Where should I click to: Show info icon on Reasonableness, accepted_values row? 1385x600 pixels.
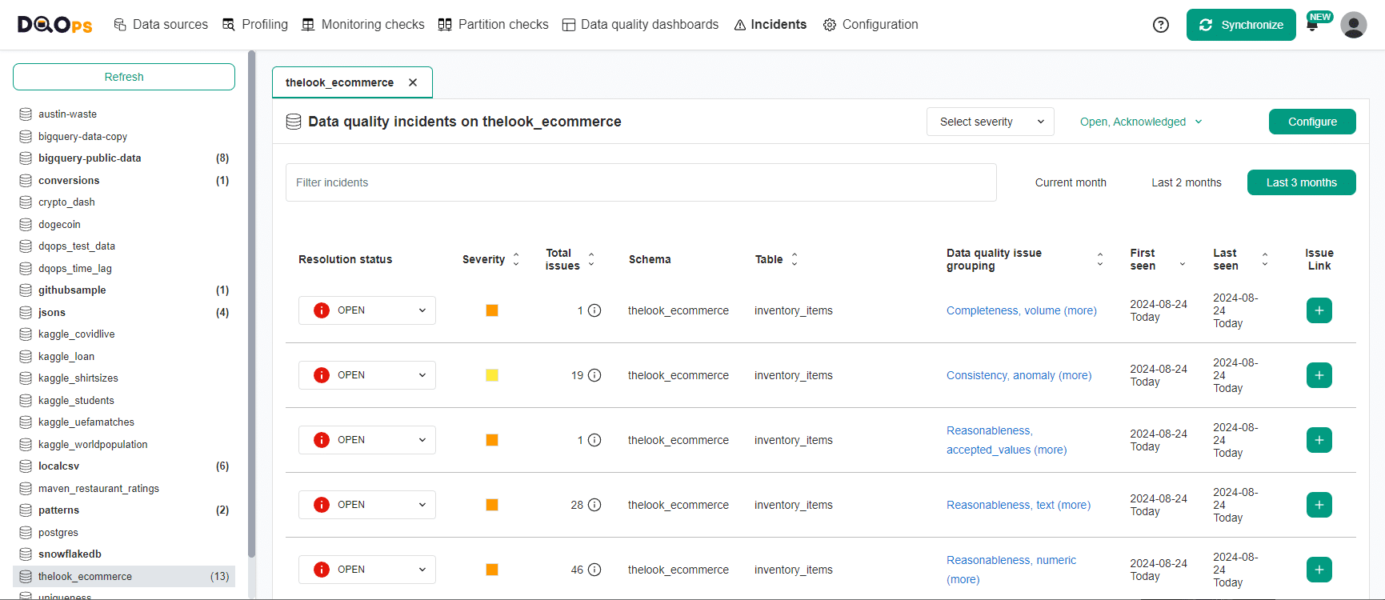point(594,440)
